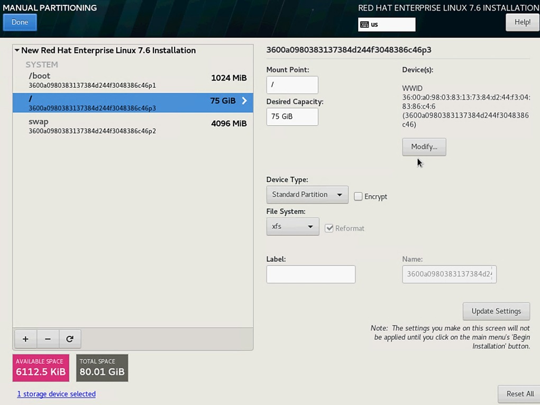Click the Done button
The height and width of the screenshot is (405, 540).
coord(20,22)
